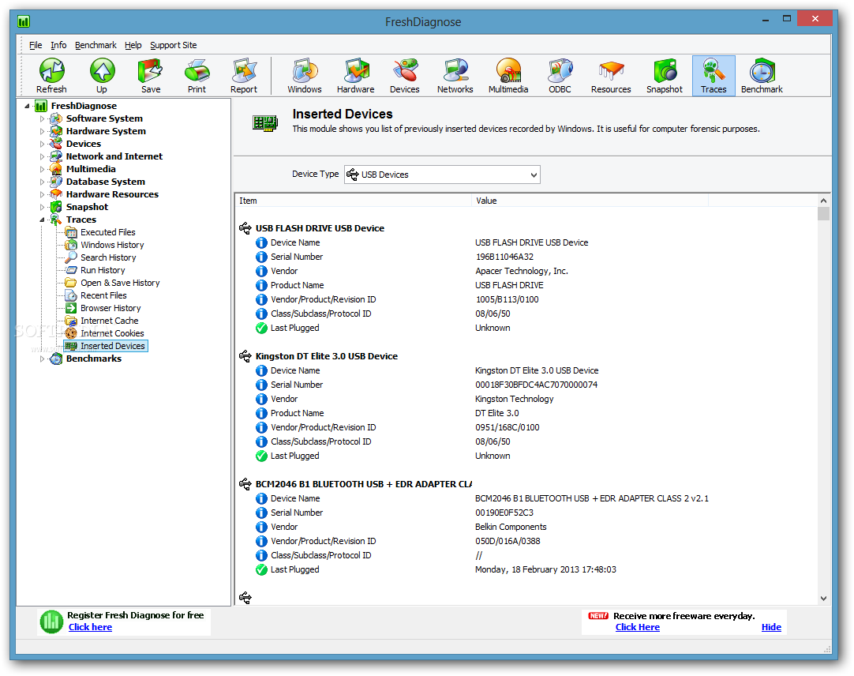Select Inserted Devices tree item
Screen dimensions: 854x676
106,346
